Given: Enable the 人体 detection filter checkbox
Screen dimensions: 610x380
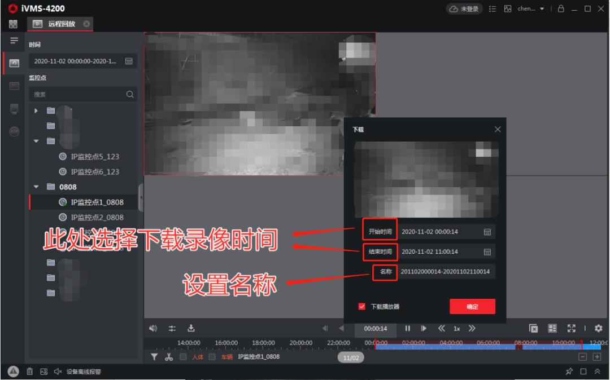Looking at the screenshot, I should pyautogui.click(x=182, y=357).
